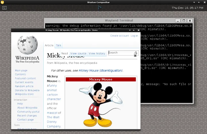Open the Main page sidebar link
207x134 pixels.
click(x=21, y=70)
